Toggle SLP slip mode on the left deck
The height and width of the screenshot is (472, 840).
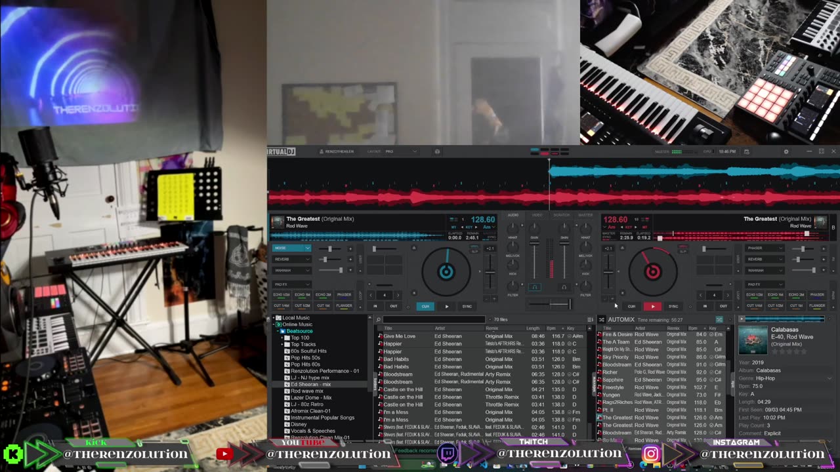pos(474,251)
